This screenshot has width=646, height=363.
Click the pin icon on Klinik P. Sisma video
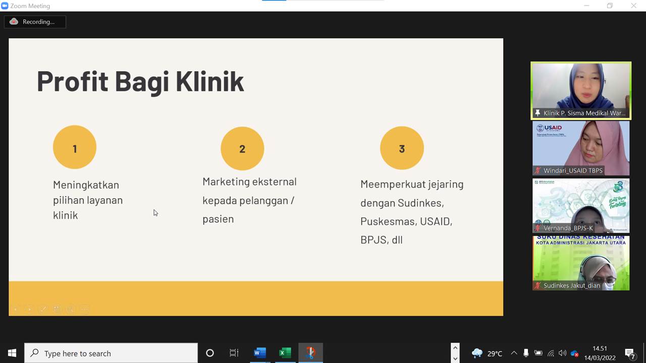(x=537, y=113)
